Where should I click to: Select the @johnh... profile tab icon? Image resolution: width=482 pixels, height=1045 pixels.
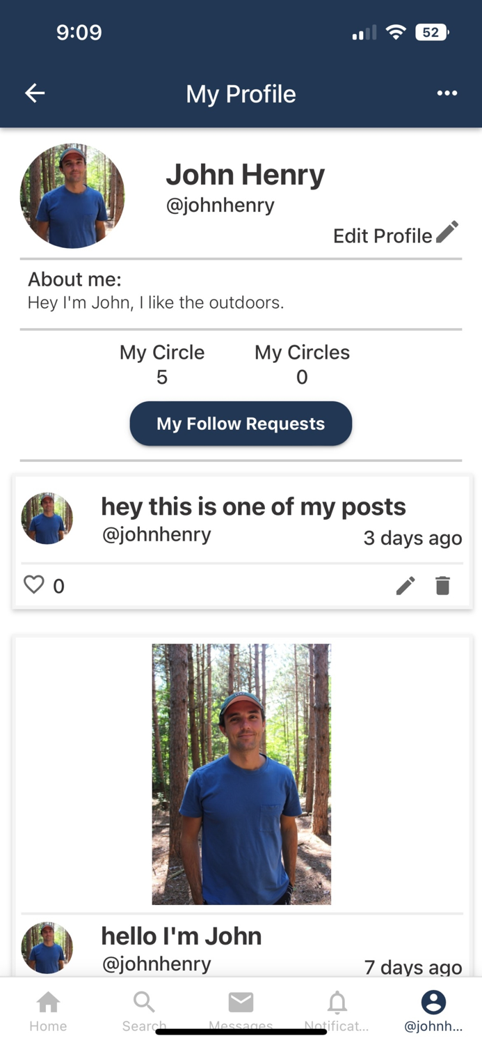tap(433, 1003)
